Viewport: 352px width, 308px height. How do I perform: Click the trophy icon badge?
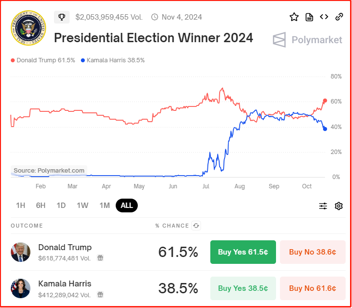pos(62,17)
